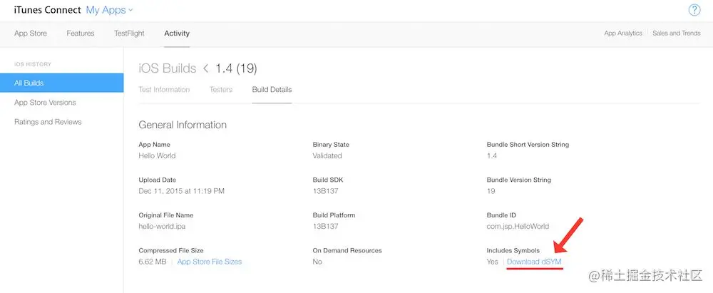This screenshot has height=293, width=713.
Task: Expand the My Apps dropdown
Action: 109,10
